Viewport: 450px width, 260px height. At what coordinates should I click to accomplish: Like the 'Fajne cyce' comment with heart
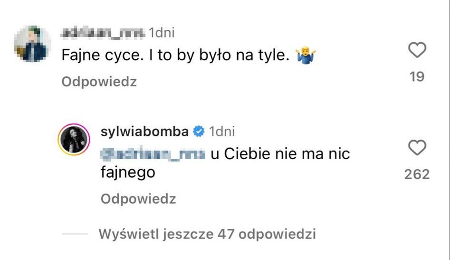417,50
